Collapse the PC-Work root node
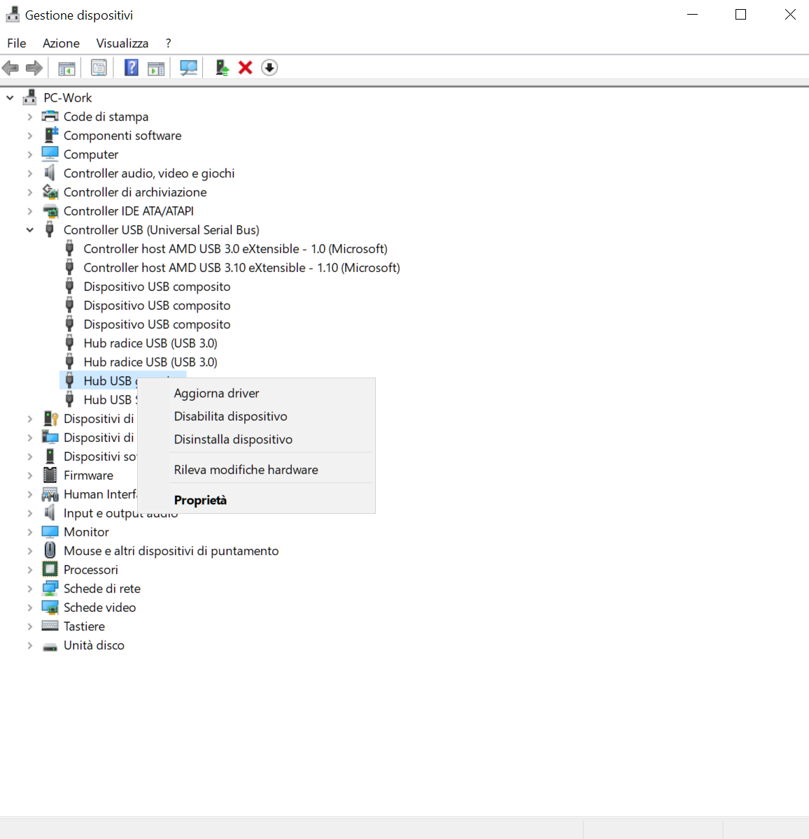Screen dimensions: 809x839 click(x=10, y=98)
